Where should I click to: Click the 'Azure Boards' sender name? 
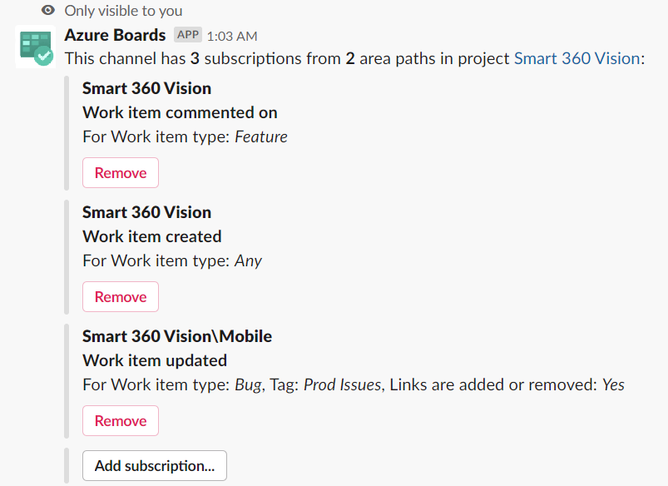pyautogui.click(x=115, y=35)
